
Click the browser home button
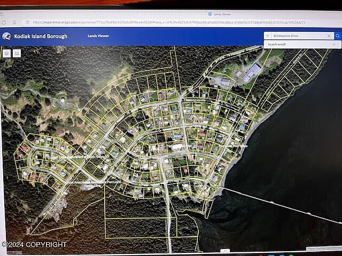click(x=14, y=23)
